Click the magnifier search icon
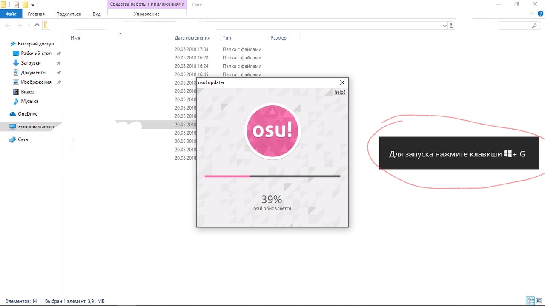This screenshot has width=545, height=306. (535, 25)
